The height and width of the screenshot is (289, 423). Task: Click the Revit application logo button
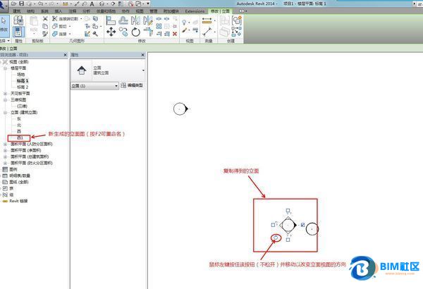tap(6, 4)
